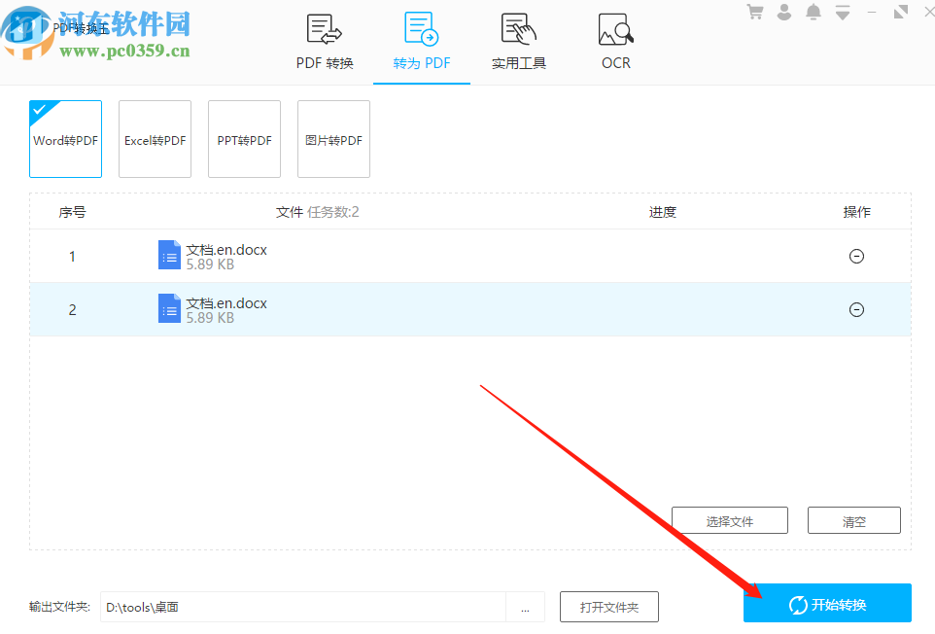Click the notification bell icon
Image resolution: width=935 pixels, height=634 pixels.
[814, 12]
